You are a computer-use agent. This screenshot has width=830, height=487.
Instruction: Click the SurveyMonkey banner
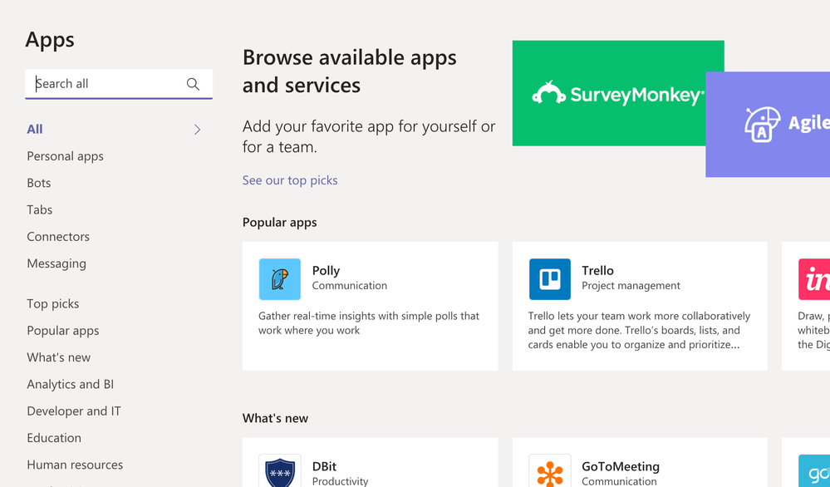point(609,93)
